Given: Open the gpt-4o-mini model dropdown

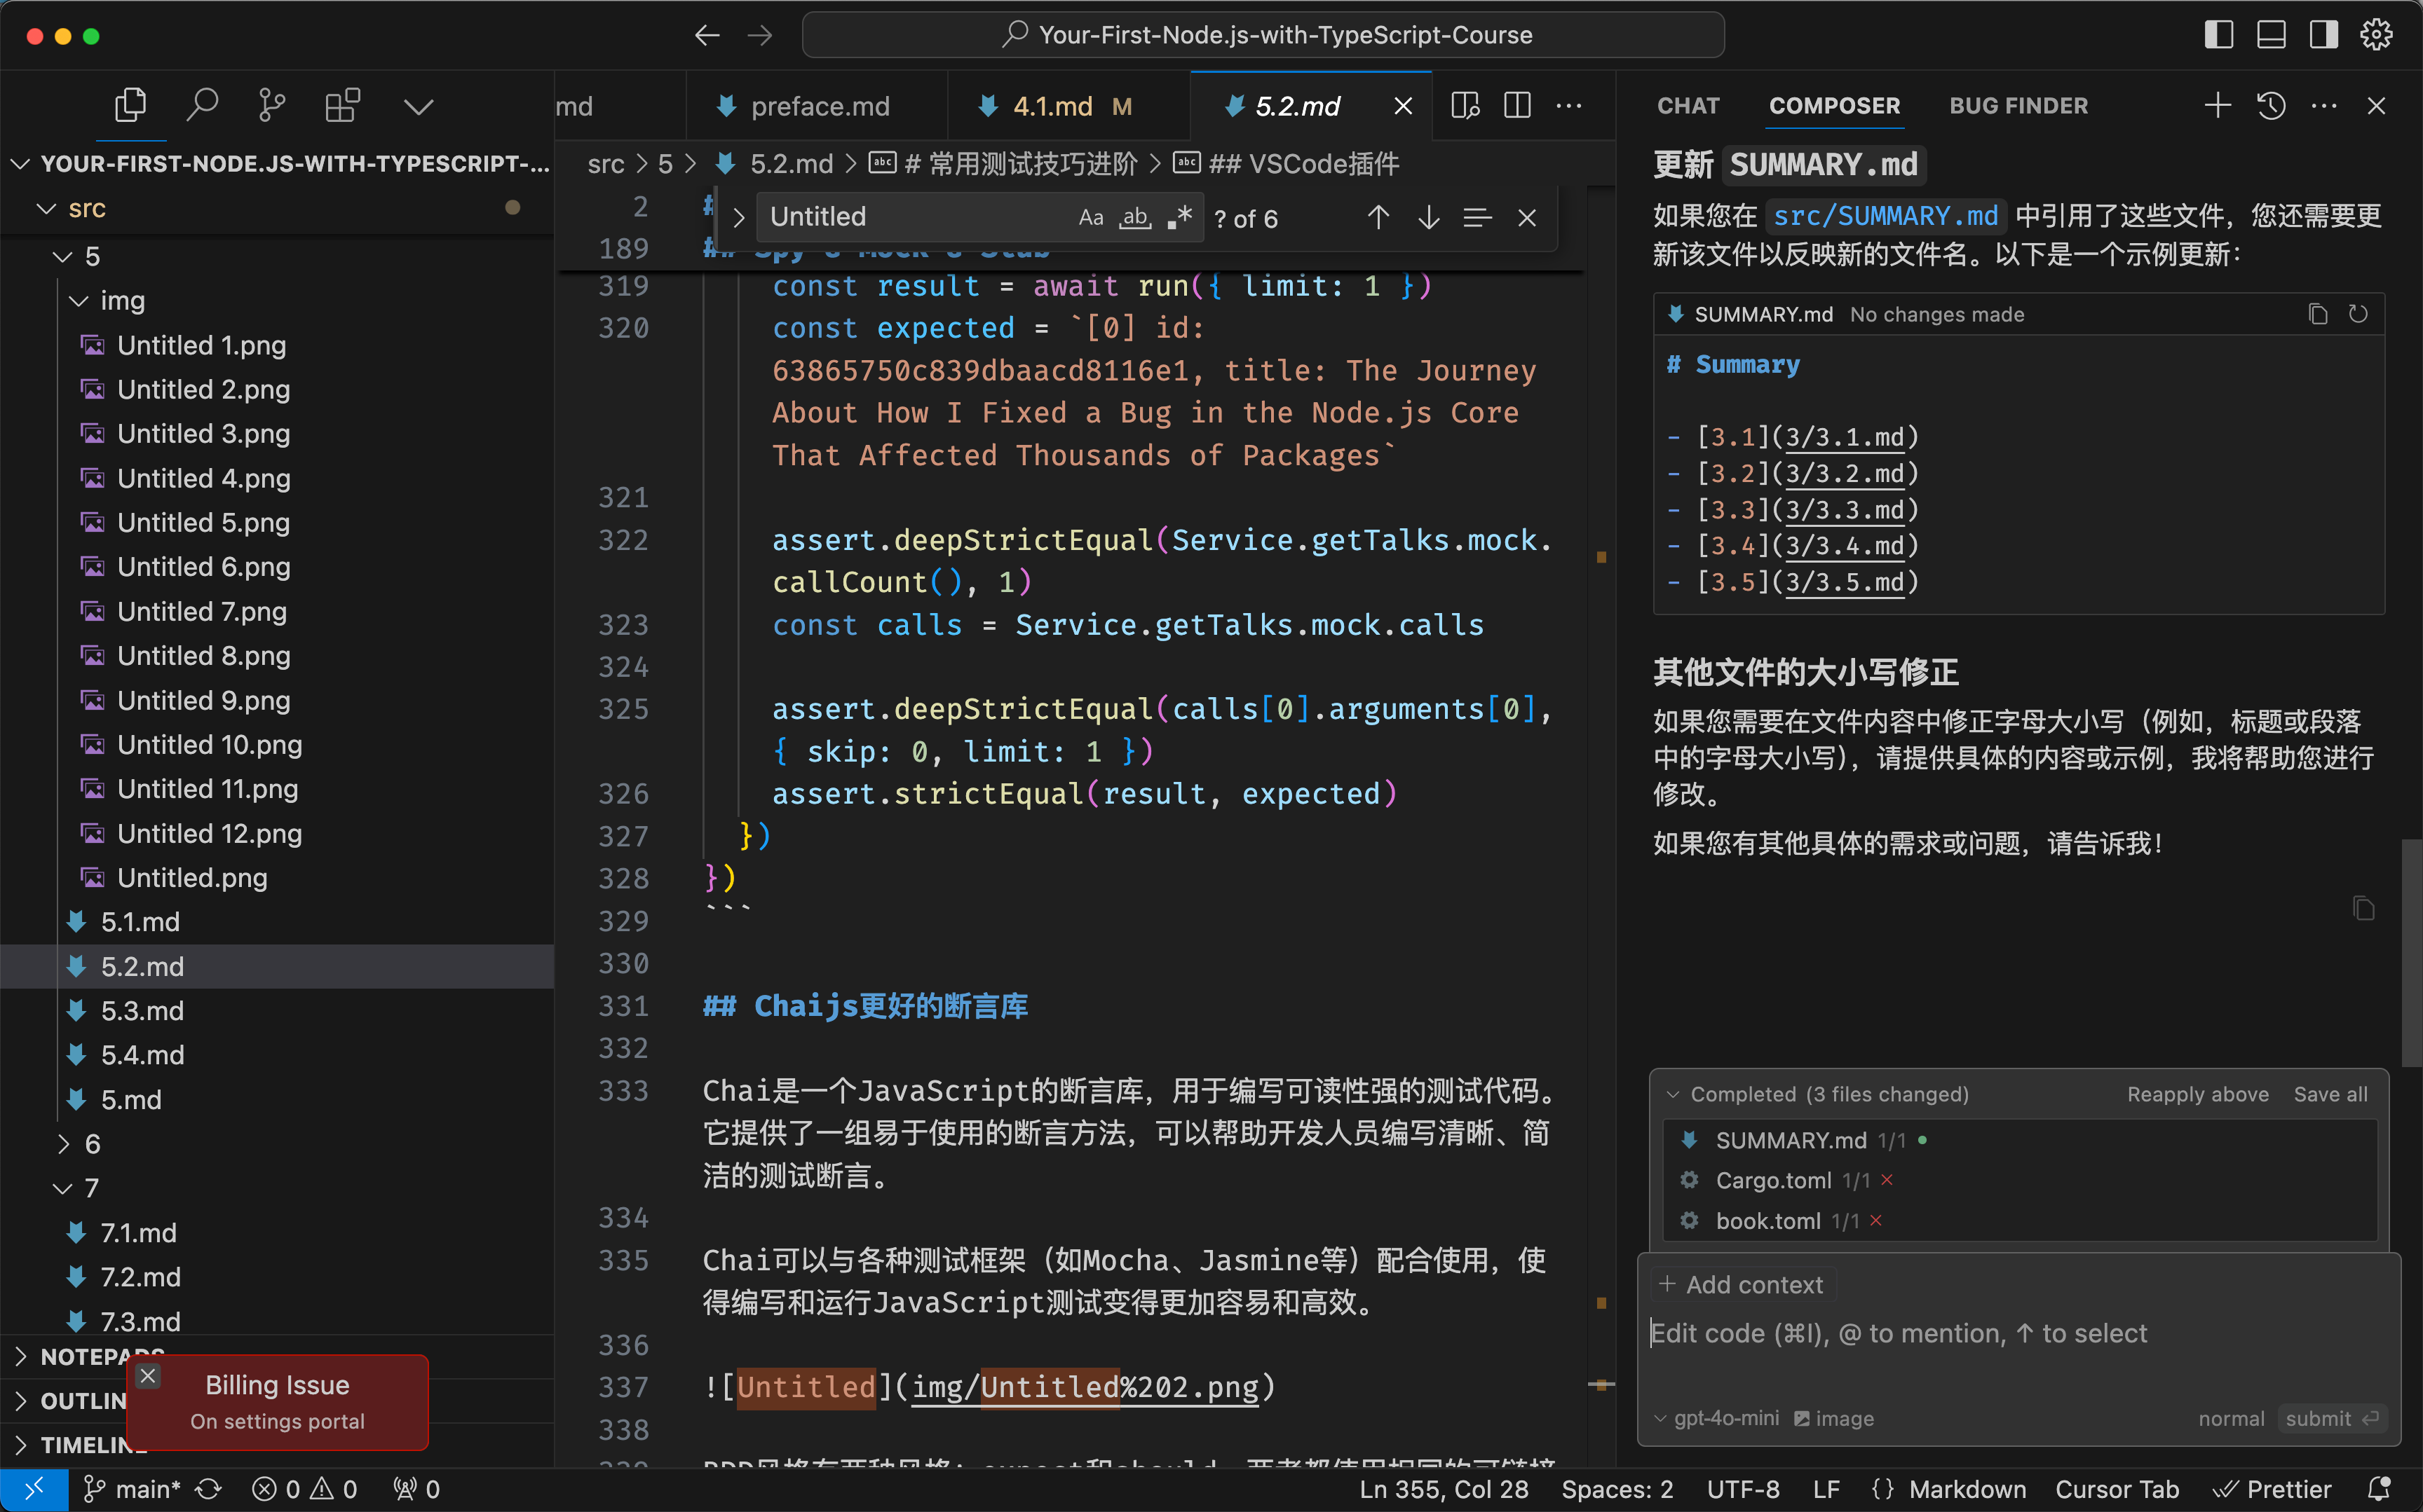Looking at the screenshot, I should coord(1717,1418).
